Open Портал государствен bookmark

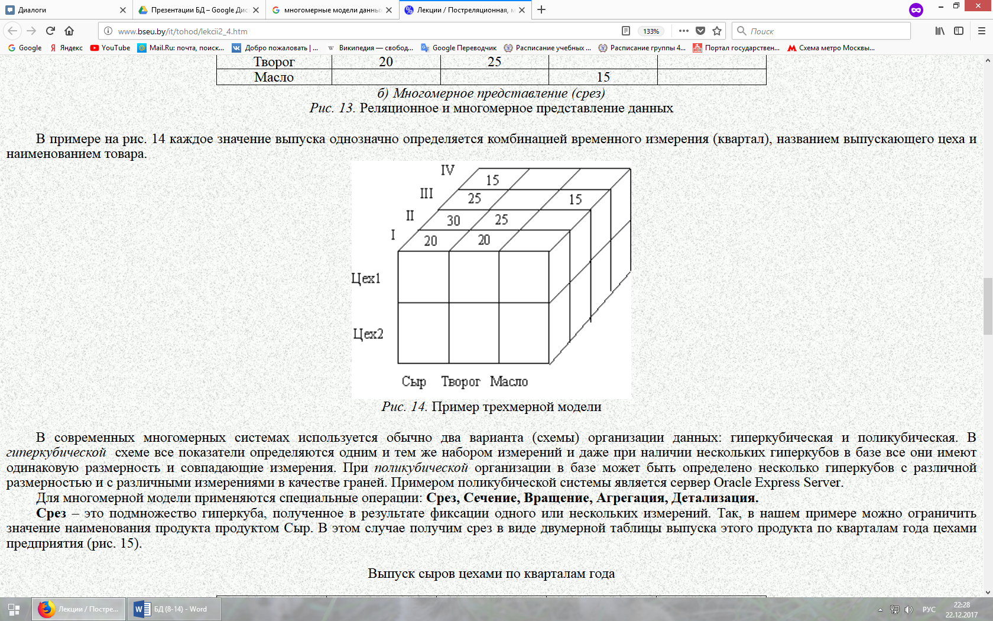point(736,48)
